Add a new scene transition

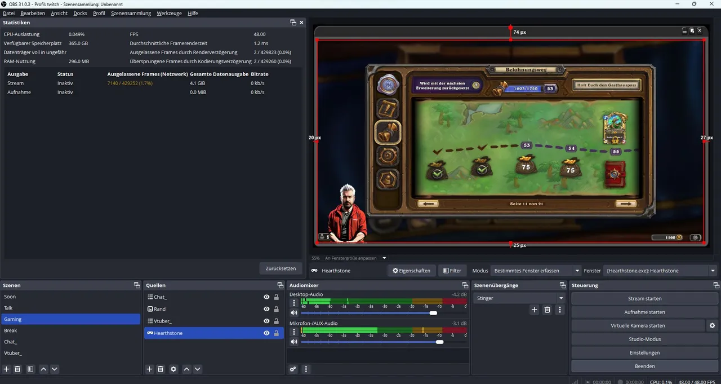(x=535, y=310)
